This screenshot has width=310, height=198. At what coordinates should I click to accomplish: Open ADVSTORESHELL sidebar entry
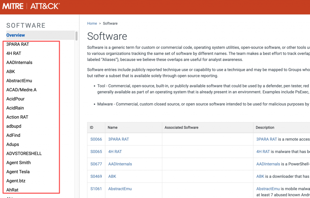pyautogui.click(x=24, y=153)
